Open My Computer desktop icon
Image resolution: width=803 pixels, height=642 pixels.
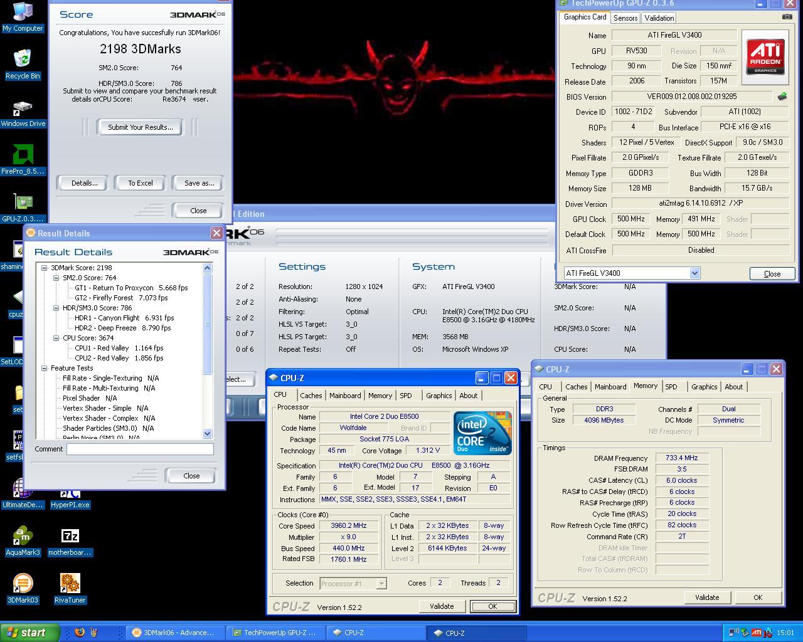[23, 17]
